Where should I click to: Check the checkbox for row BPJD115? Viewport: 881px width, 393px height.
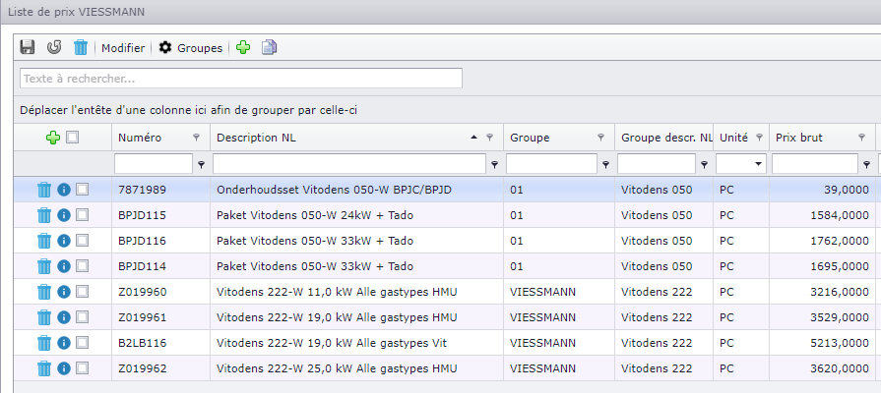(82, 215)
